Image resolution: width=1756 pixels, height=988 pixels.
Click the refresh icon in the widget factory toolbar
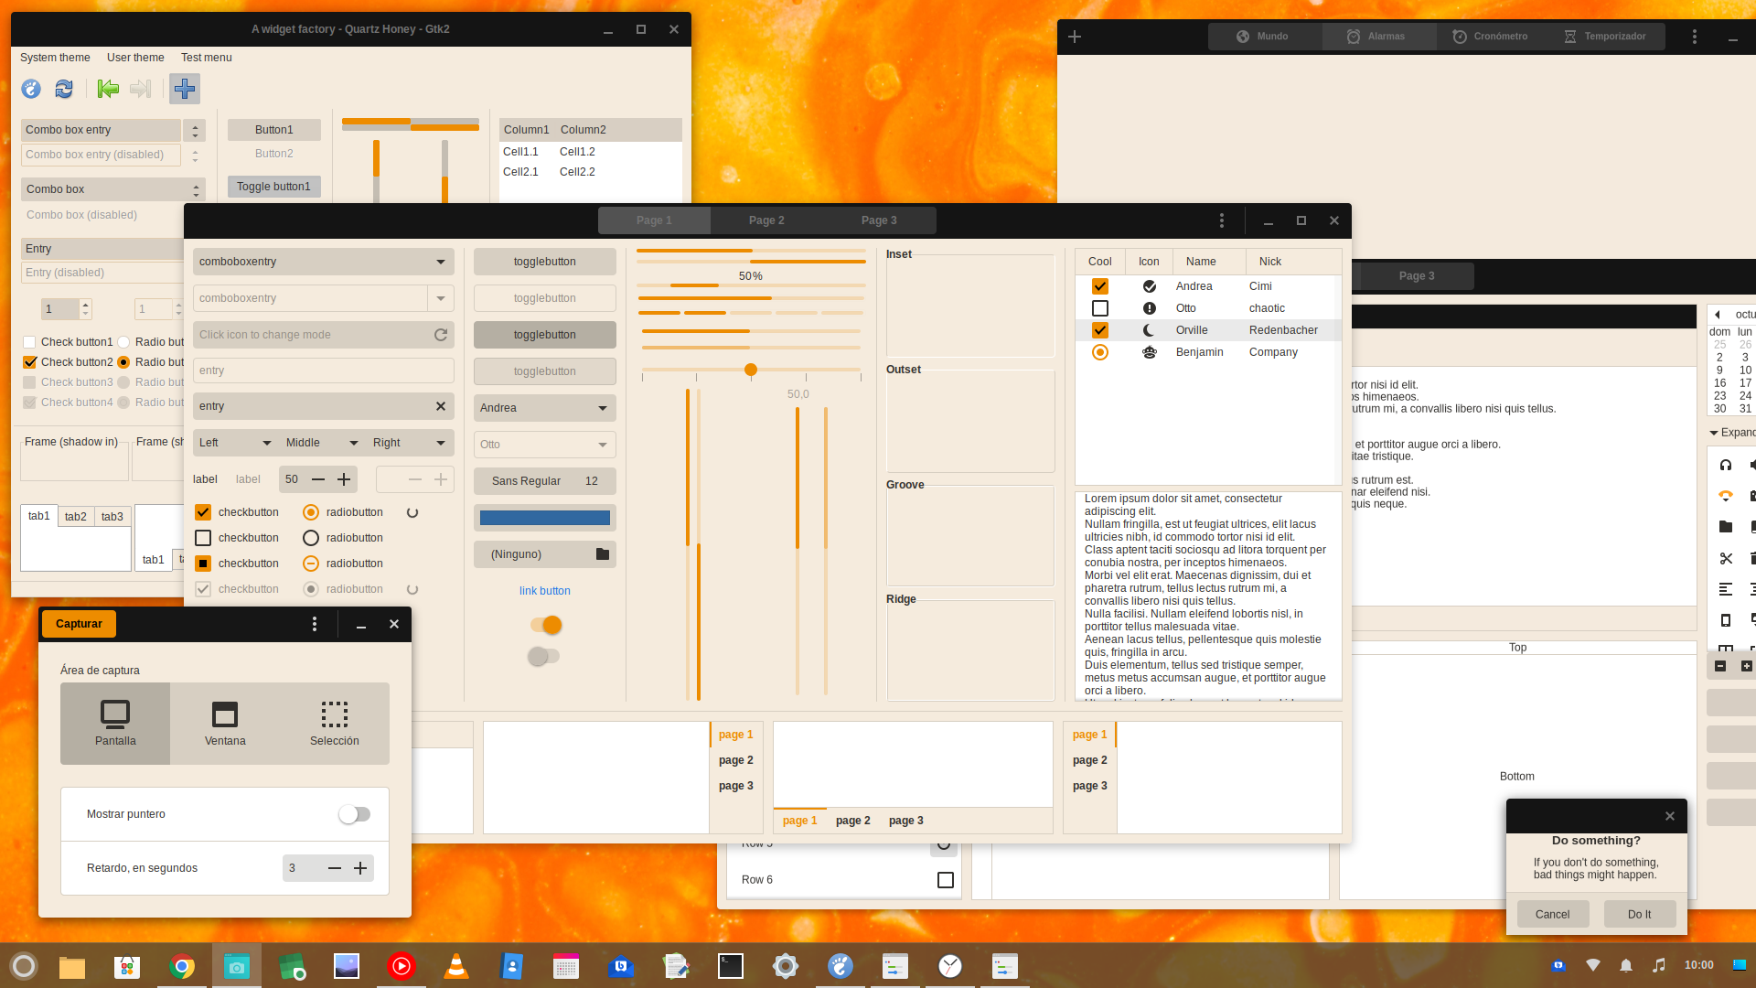coord(63,89)
